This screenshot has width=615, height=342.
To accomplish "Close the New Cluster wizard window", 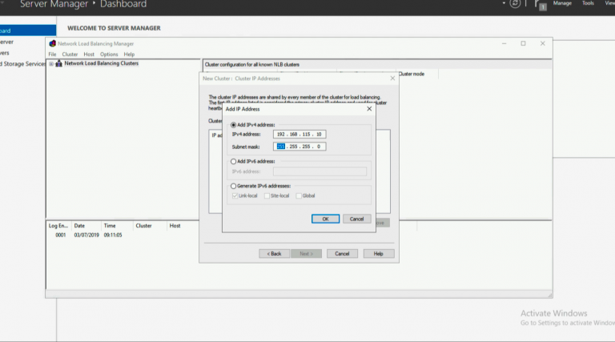I will pyautogui.click(x=392, y=78).
